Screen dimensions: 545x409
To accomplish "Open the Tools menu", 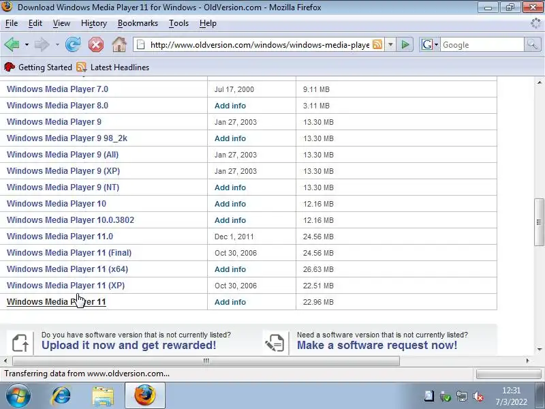I will [178, 23].
